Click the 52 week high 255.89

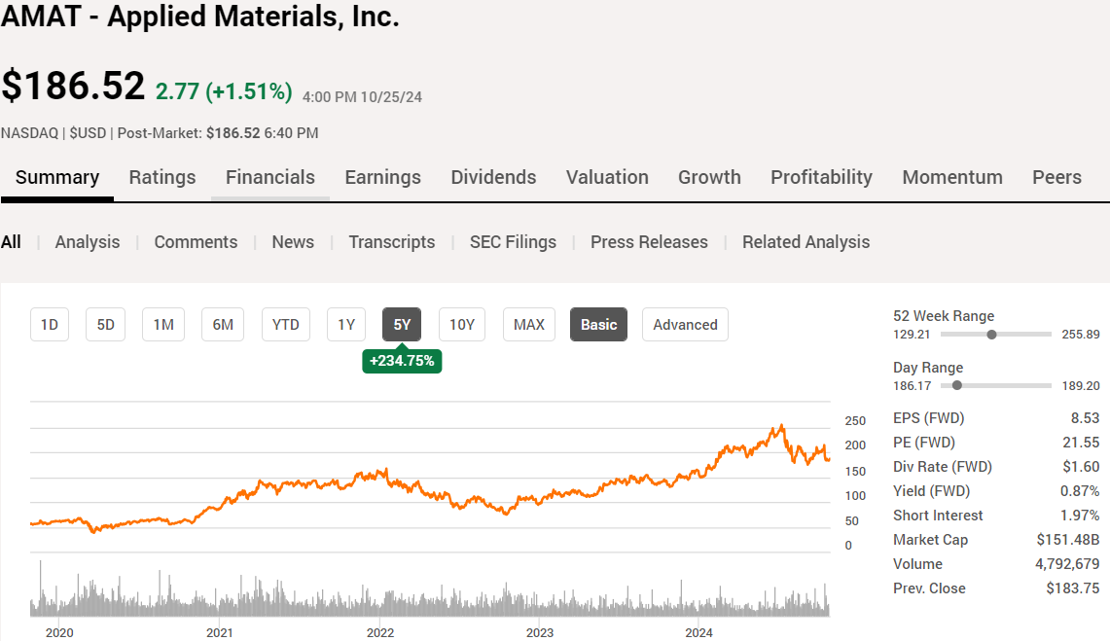(1081, 335)
